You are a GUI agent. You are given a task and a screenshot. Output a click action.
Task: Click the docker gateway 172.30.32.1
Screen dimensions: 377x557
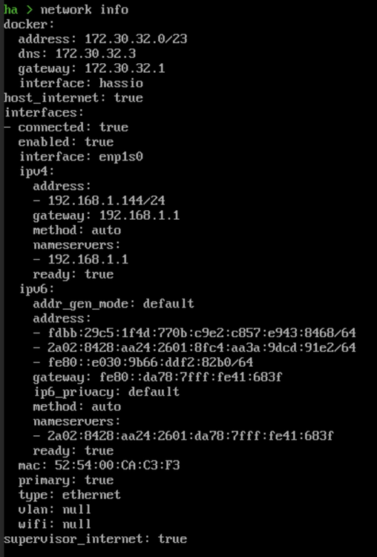point(125,68)
